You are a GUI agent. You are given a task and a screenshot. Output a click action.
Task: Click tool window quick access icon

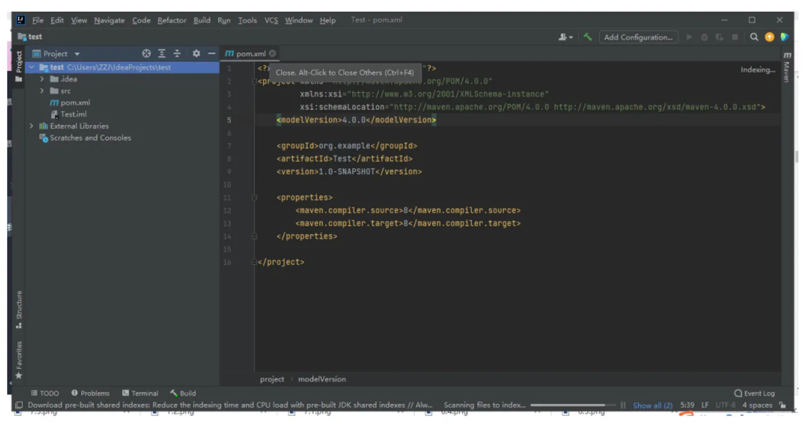pos(19,405)
